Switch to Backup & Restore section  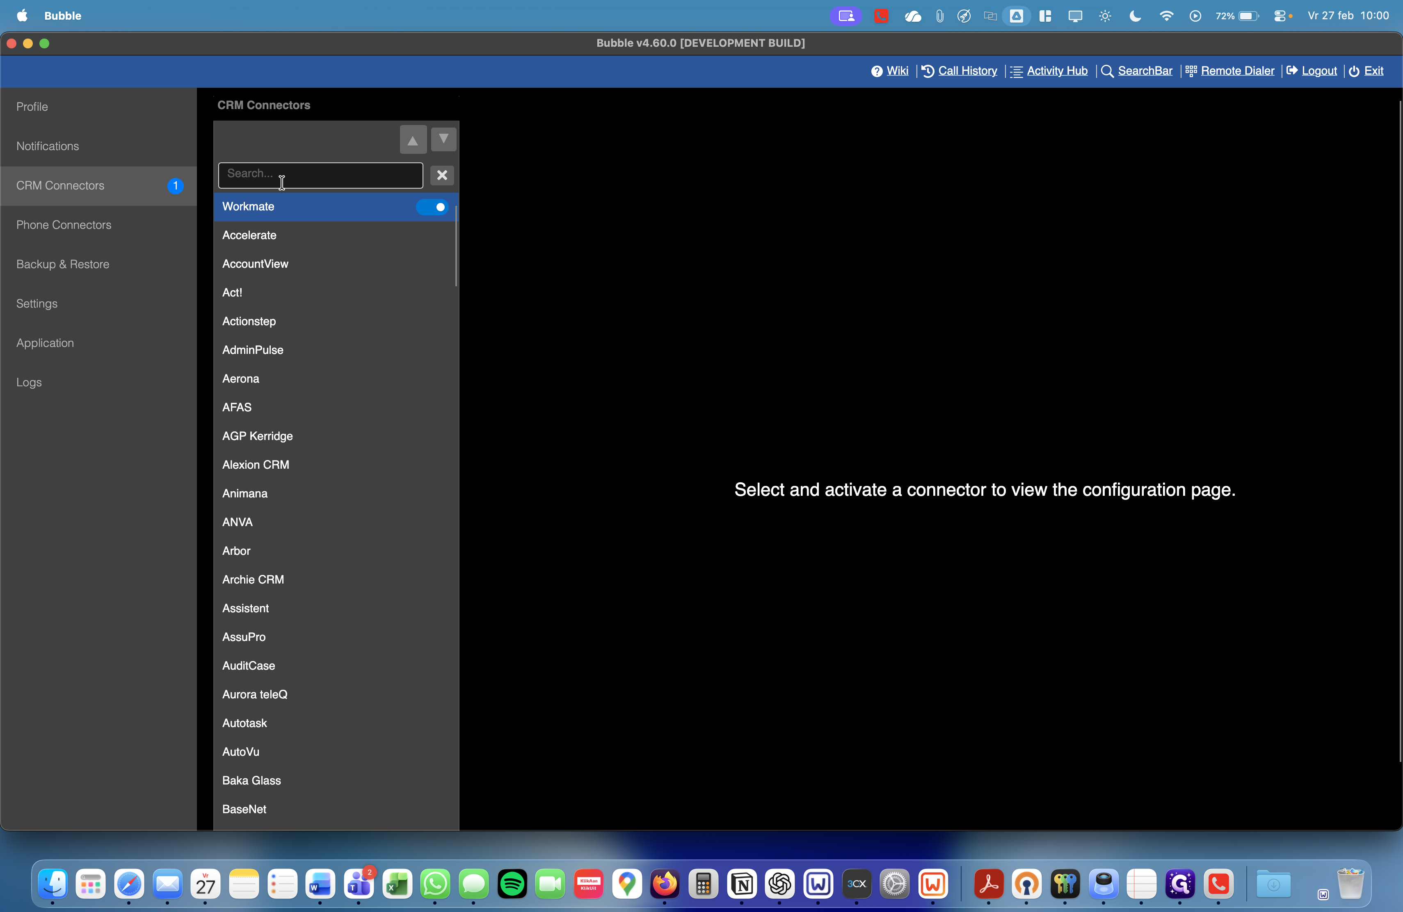[62, 264]
